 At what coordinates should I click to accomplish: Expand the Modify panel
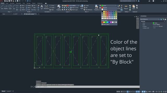29,12
